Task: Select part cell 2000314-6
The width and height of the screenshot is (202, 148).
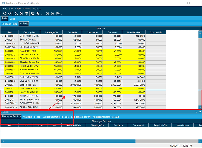Action: tap(11, 44)
